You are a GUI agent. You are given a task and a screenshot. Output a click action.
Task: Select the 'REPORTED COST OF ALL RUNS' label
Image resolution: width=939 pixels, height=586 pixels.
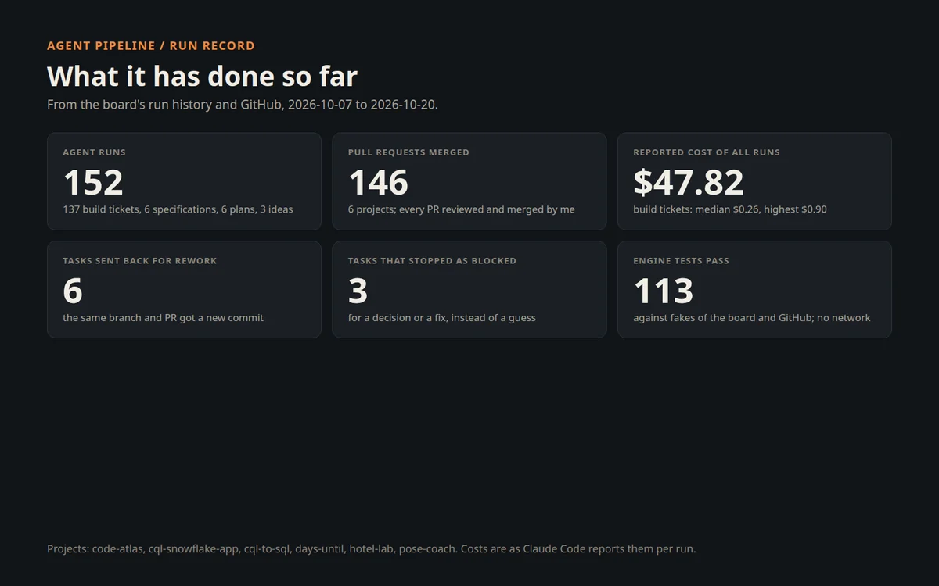[707, 152]
